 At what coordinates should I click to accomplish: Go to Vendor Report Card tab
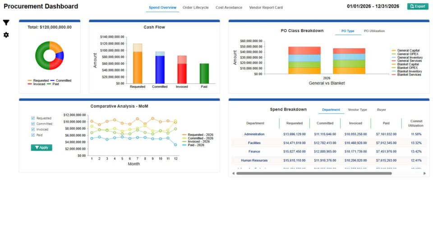(x=266, y=8)
